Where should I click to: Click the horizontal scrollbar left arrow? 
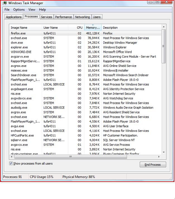(12, 157)
